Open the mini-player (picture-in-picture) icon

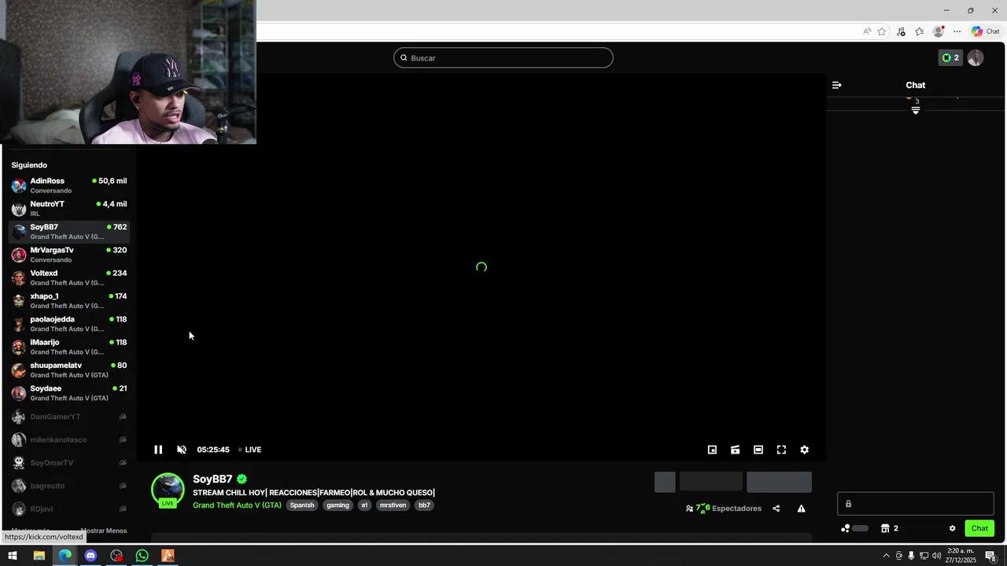coord(712,450)
